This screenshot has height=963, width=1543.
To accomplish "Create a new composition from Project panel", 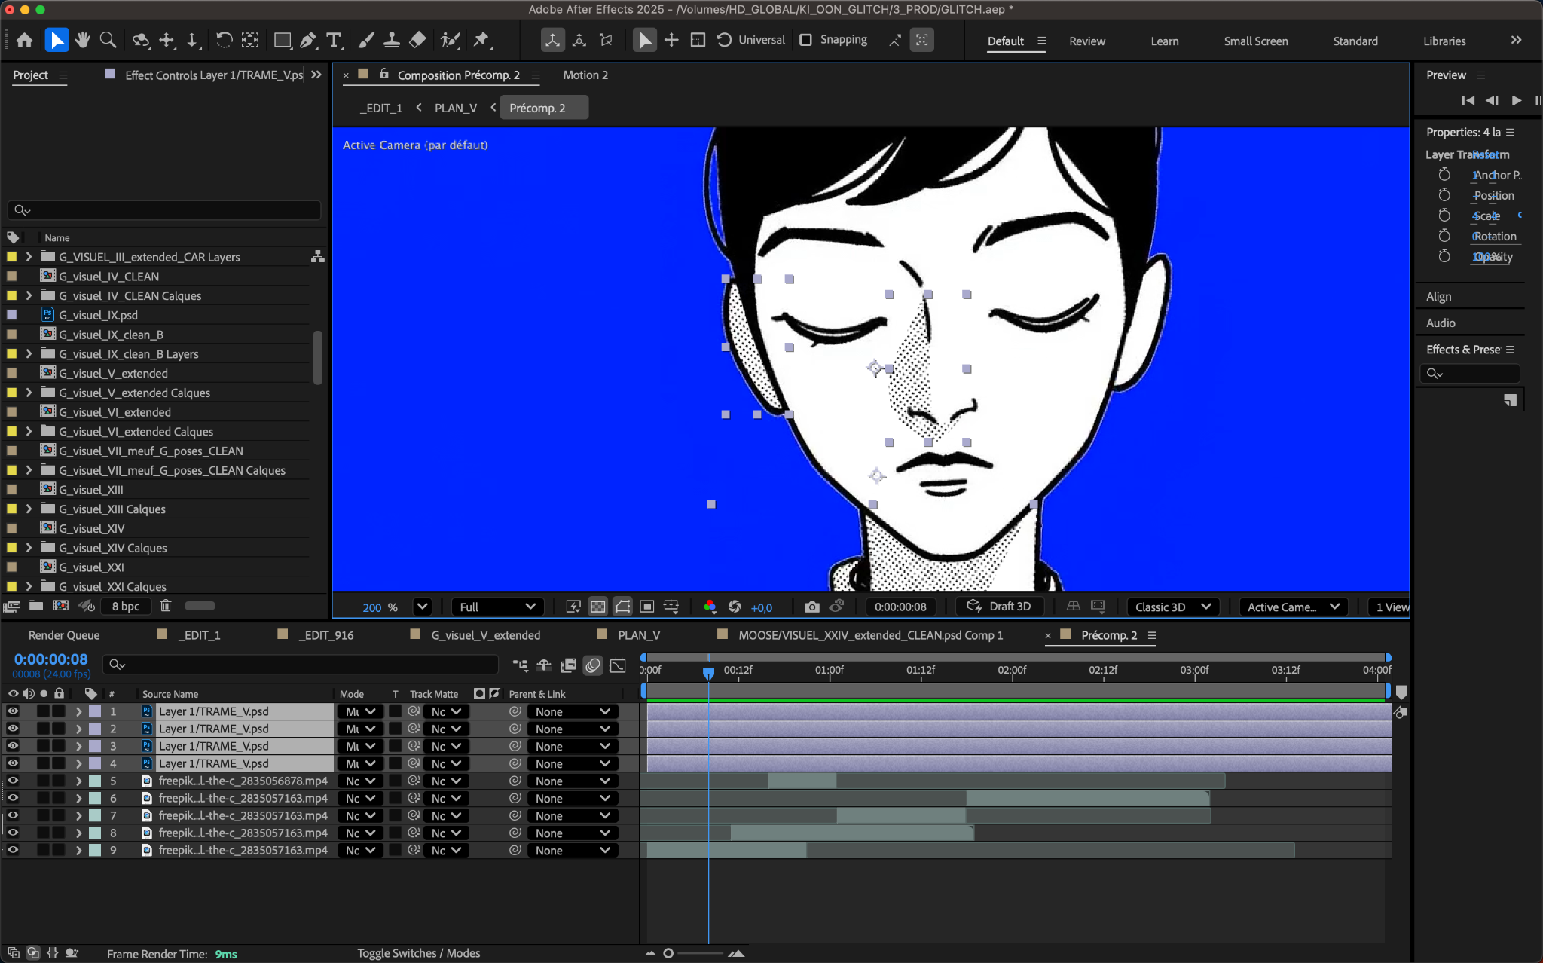I will pos(60,606).
